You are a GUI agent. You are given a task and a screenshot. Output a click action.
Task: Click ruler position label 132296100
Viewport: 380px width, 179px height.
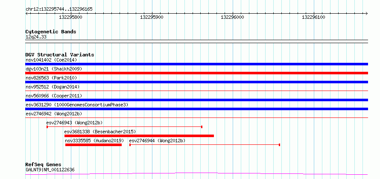[313, 17]
